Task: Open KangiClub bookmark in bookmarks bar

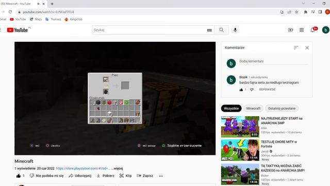Action: tap(73, 19)
